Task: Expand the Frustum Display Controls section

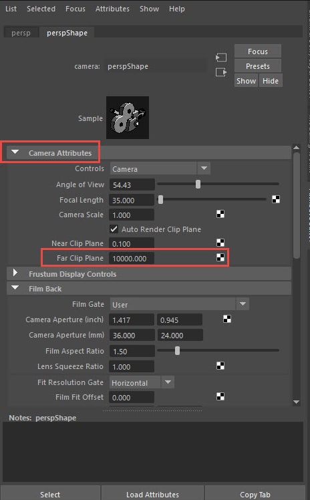Action: 15,273
